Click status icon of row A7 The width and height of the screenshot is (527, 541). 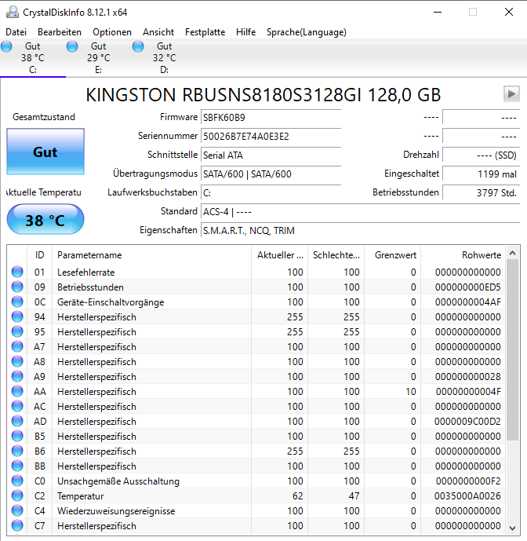(x=17, y=346)
